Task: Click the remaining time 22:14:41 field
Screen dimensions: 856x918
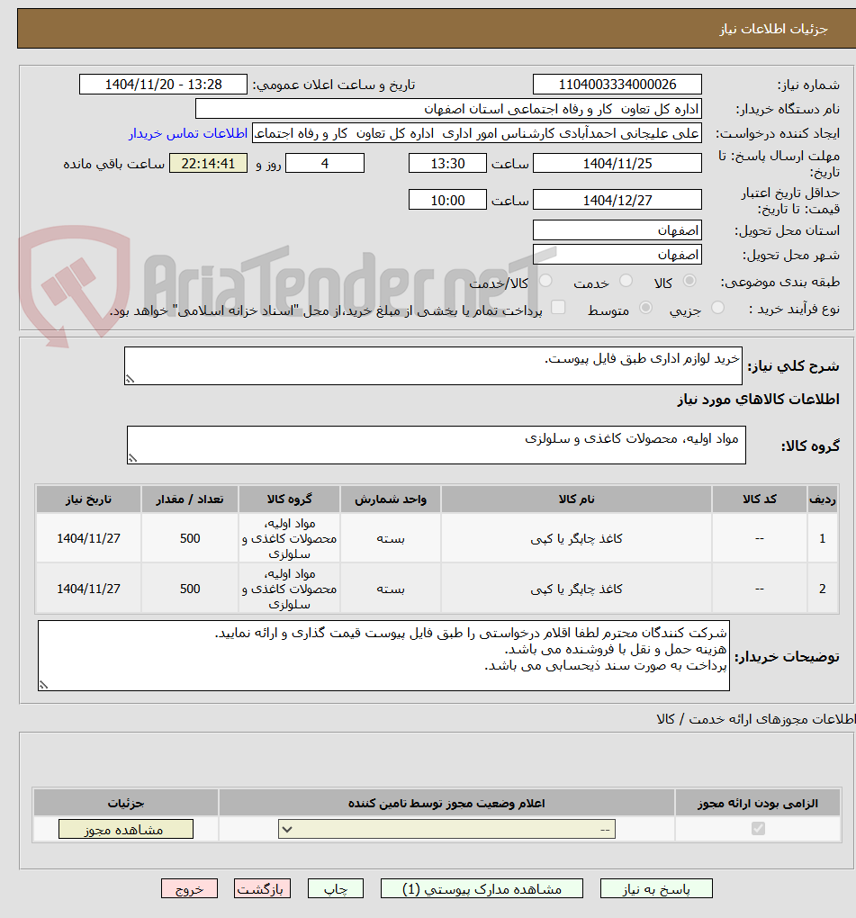Action: coord(208,163)
